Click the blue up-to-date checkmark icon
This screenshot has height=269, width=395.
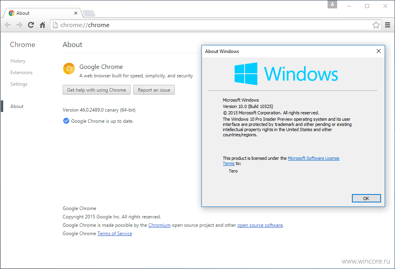(x=66, y=121)
